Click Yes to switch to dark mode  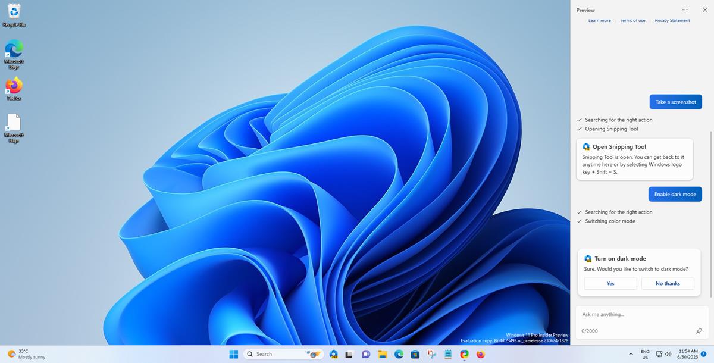click(610, 283)
